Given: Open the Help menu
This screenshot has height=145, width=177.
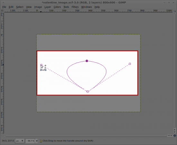Looking at the screenshot, I should pyautogui.click(x=97, y=7).
